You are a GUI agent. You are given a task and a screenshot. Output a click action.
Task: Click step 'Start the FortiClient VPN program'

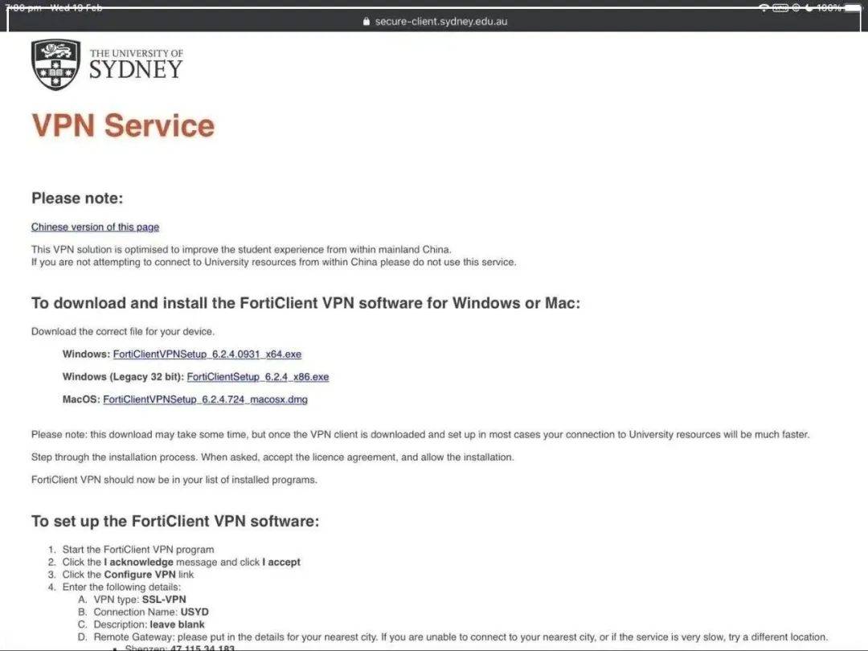pyautogui.click(x=138, y=550)
